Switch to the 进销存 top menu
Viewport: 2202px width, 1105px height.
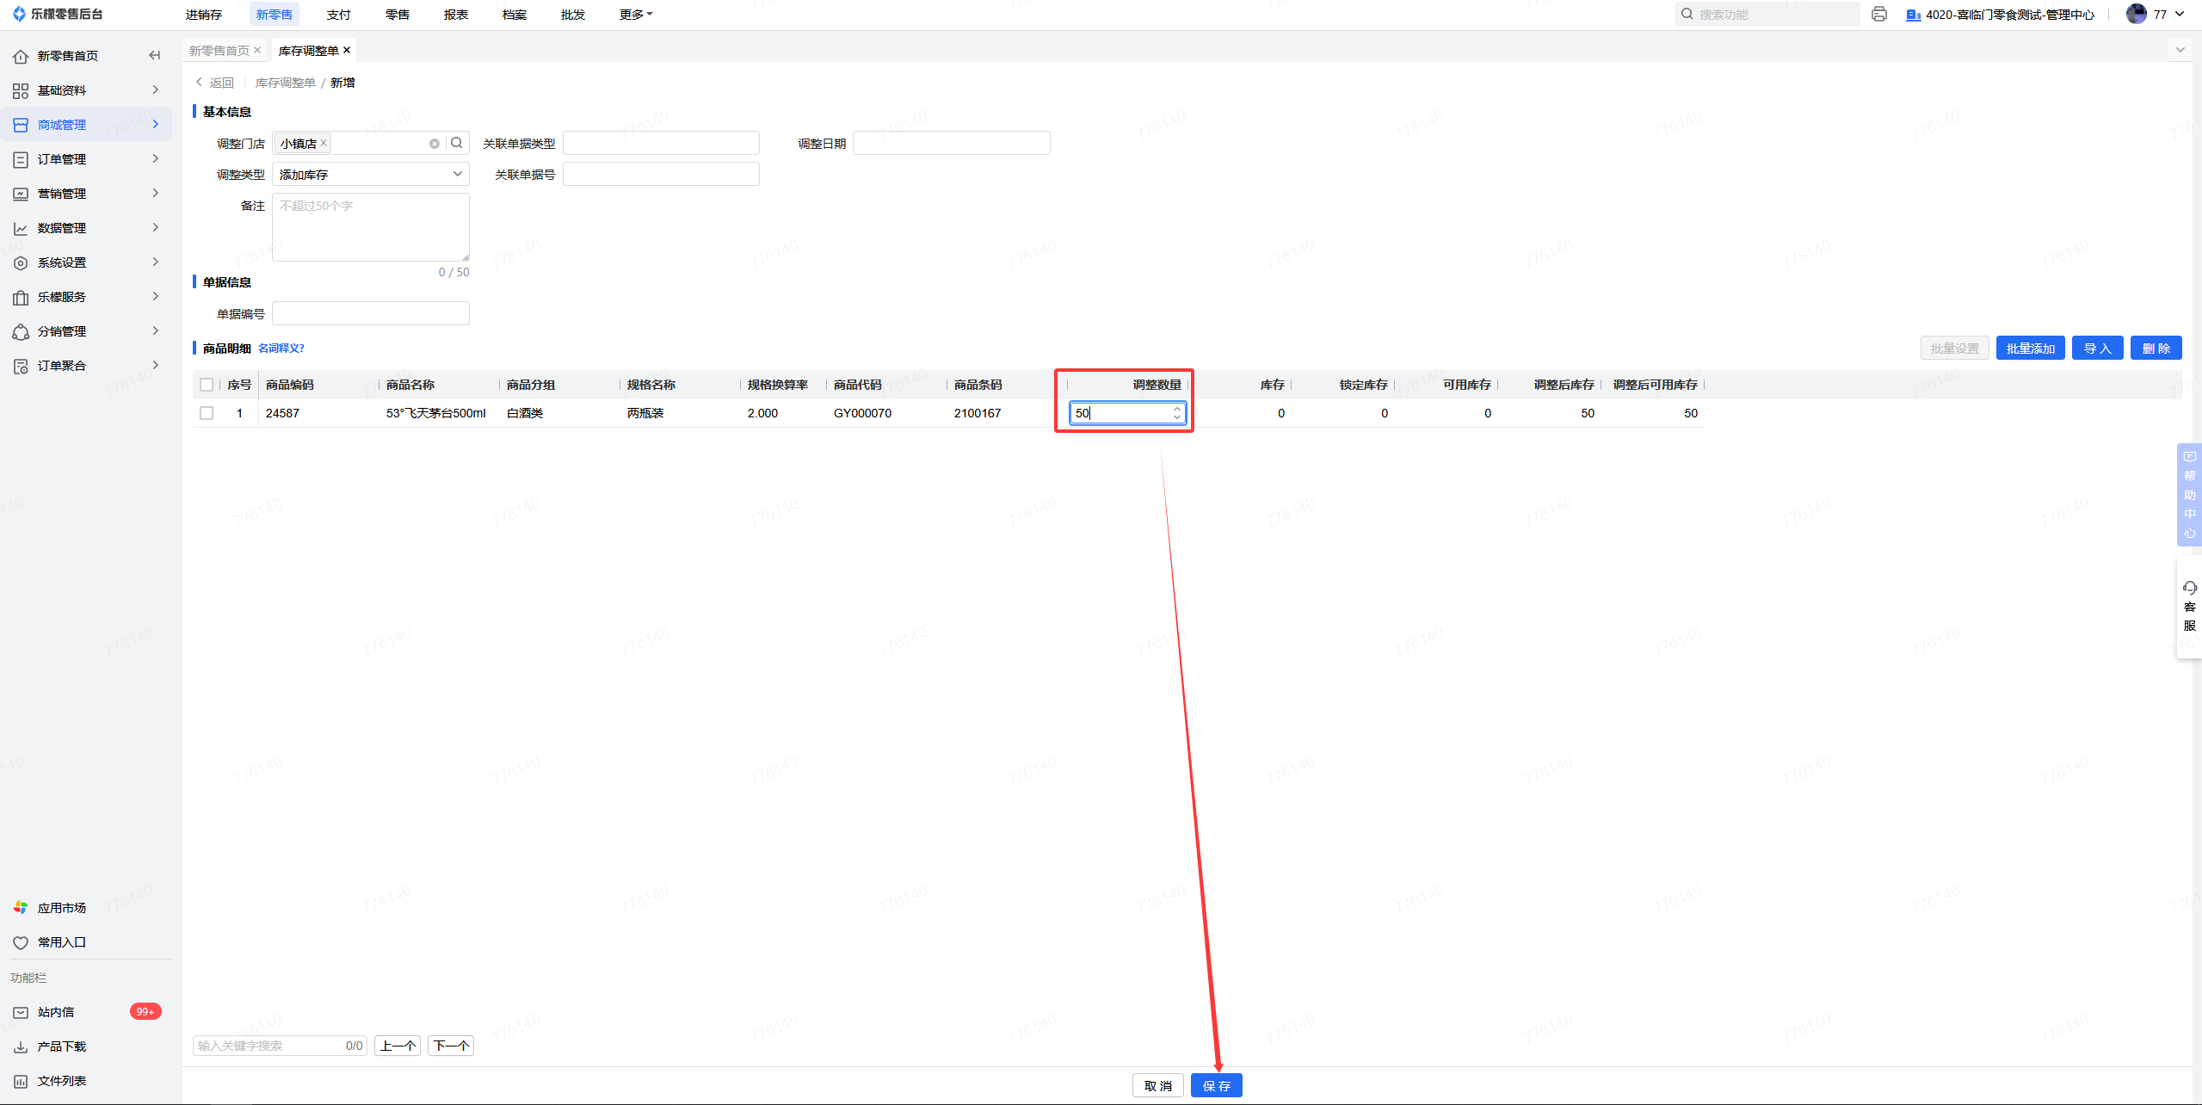(204, 15)
